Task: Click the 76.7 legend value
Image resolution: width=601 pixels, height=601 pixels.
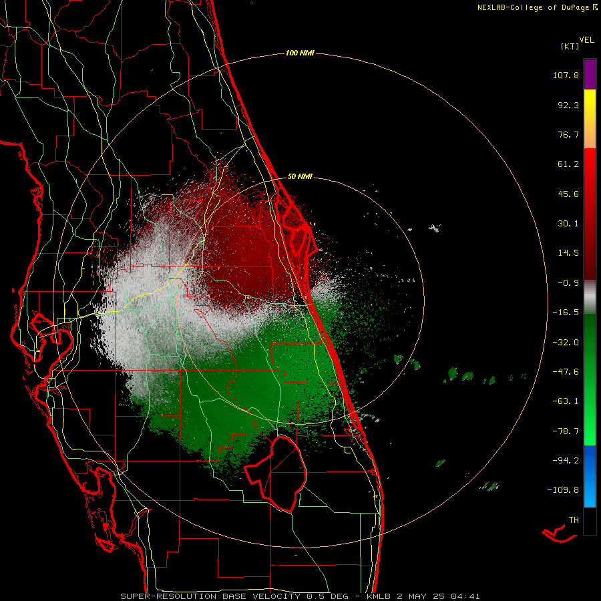Action: 568,134
